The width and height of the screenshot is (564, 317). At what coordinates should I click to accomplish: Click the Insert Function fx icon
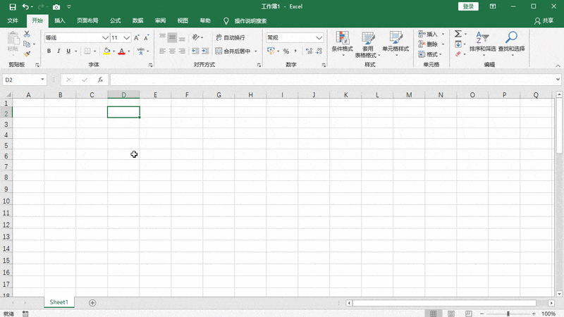[x=100, y=80]
